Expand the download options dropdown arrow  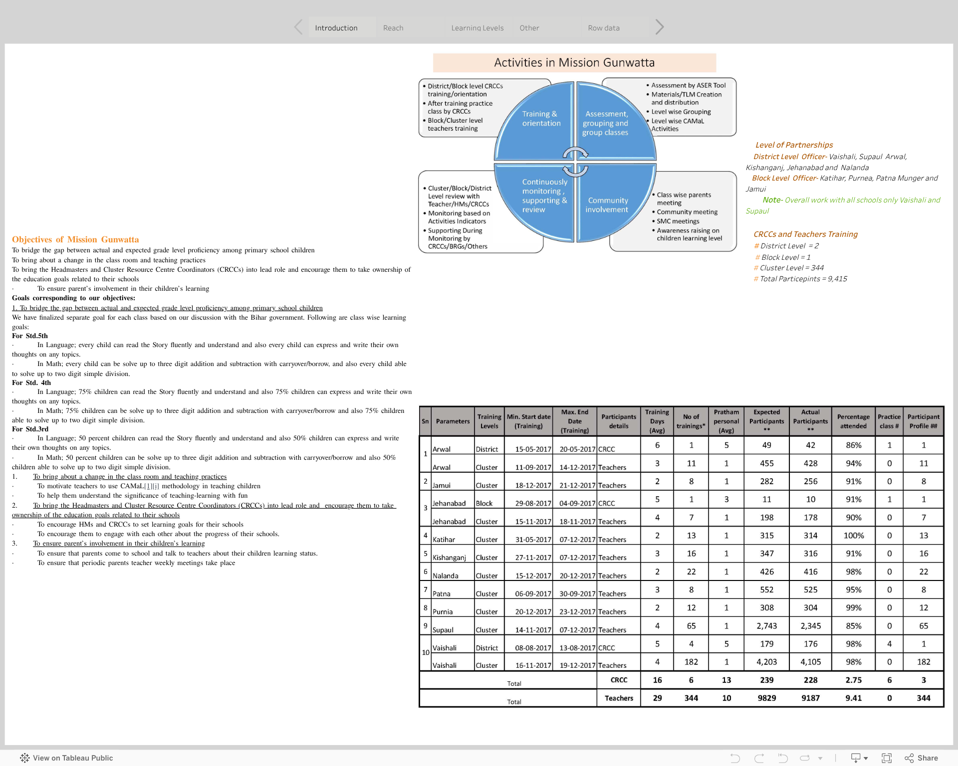tap(866, 759)
